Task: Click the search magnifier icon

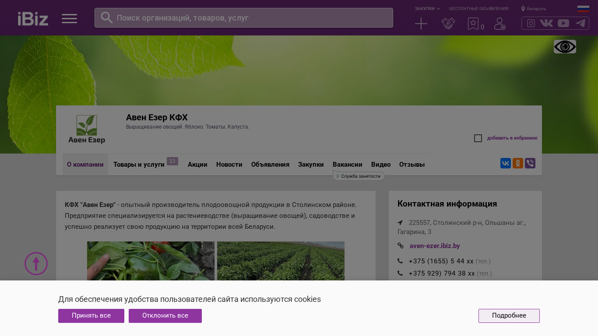Action: coord(107,17)
